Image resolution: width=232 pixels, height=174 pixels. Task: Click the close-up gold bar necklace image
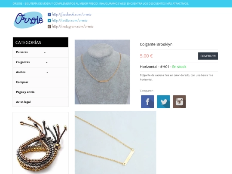tap(116, 143)
